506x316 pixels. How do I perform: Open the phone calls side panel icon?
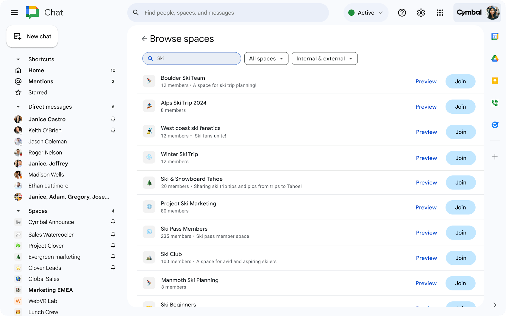point(495,103)
